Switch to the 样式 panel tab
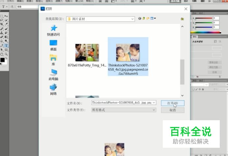The width and height of the screenshot is (228, 156). pyautogui.click(x=201, y=13)
